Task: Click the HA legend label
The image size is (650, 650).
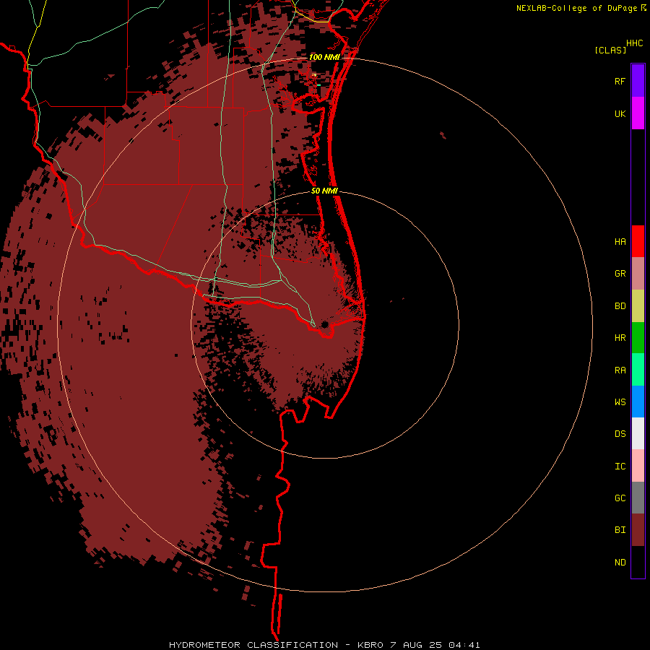Action: coord(620,242)
